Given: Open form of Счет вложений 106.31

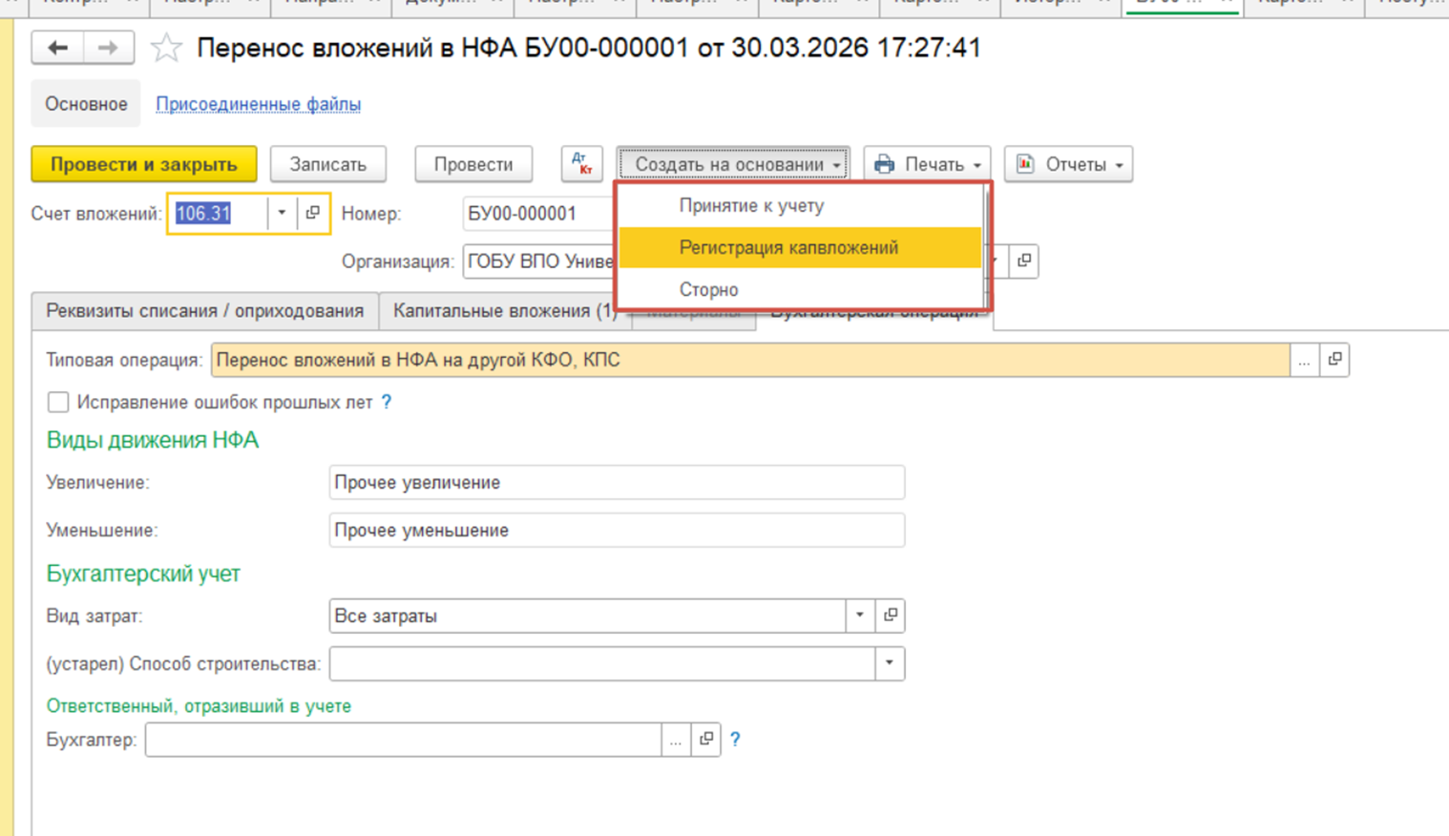Looking at the screenshot, I should 313,213.
